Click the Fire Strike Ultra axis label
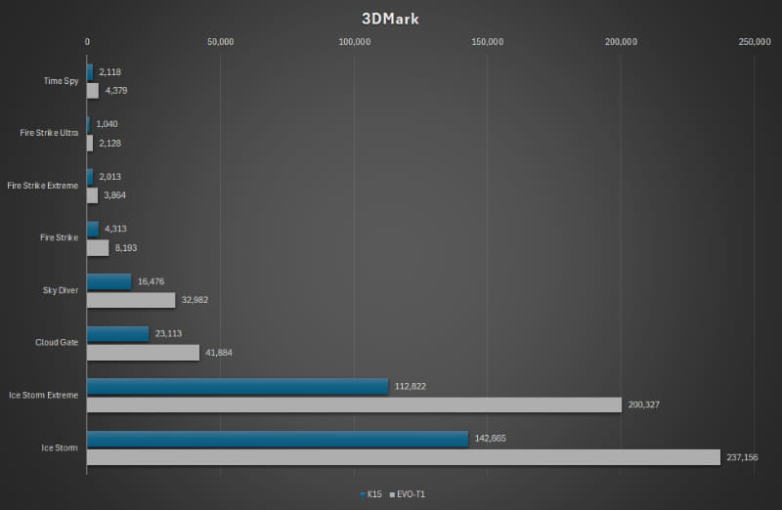The width and height of the screenshot is (782, 510). pos(49,133)
